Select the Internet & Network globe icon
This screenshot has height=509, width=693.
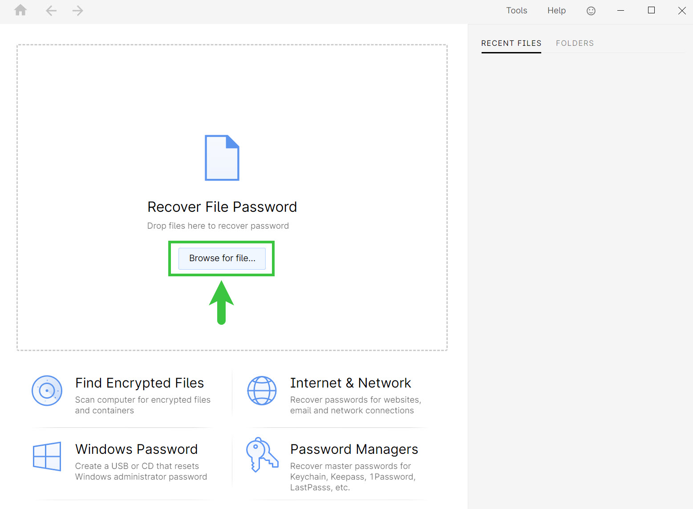pyautogui.click(x=262, y=391)
